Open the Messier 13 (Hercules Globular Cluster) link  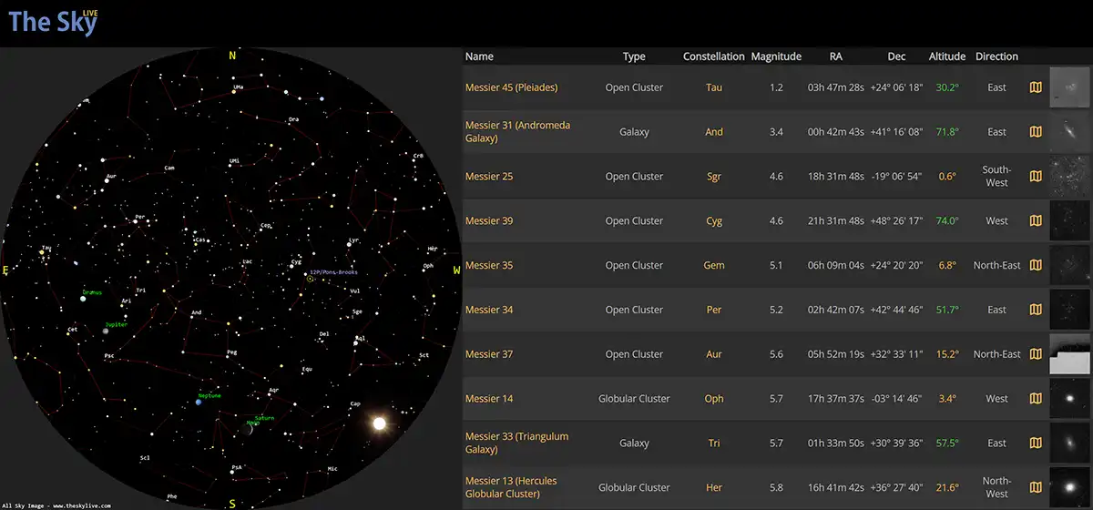[x=511, y=487]
